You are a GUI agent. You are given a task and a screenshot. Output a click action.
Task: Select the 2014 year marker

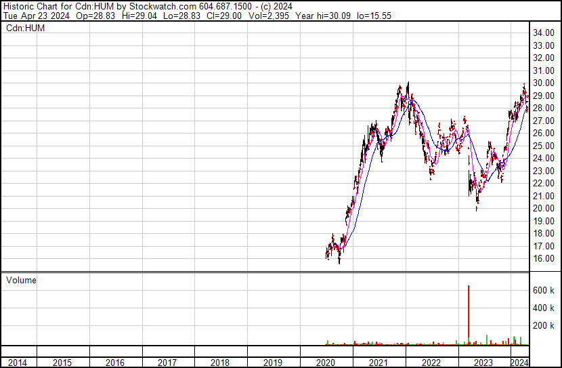pos(18,363)
